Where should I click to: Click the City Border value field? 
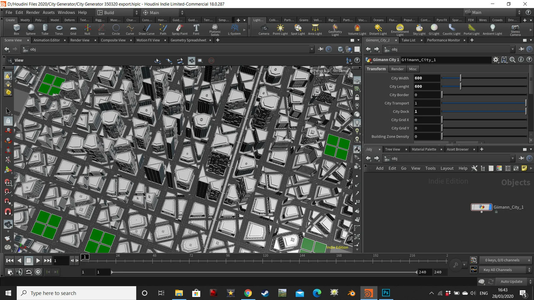click(x=427, y=95)
